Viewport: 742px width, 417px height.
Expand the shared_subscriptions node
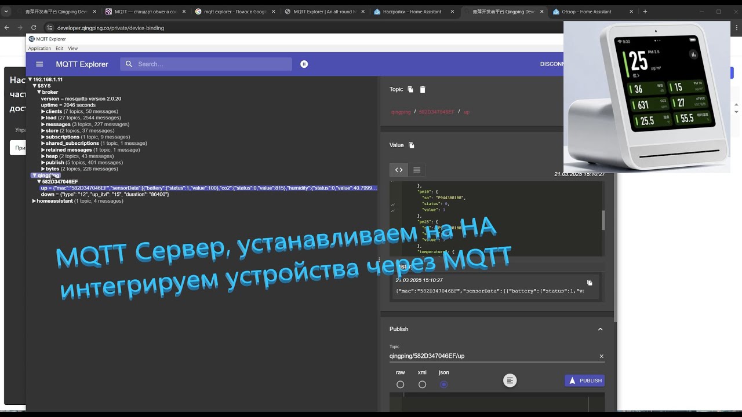[x=43, y=144]
